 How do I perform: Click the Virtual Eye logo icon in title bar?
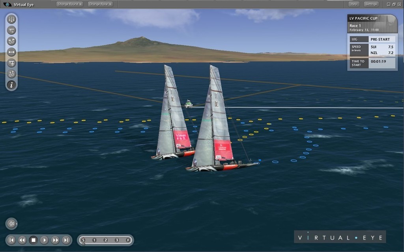[x=7, y=4]
